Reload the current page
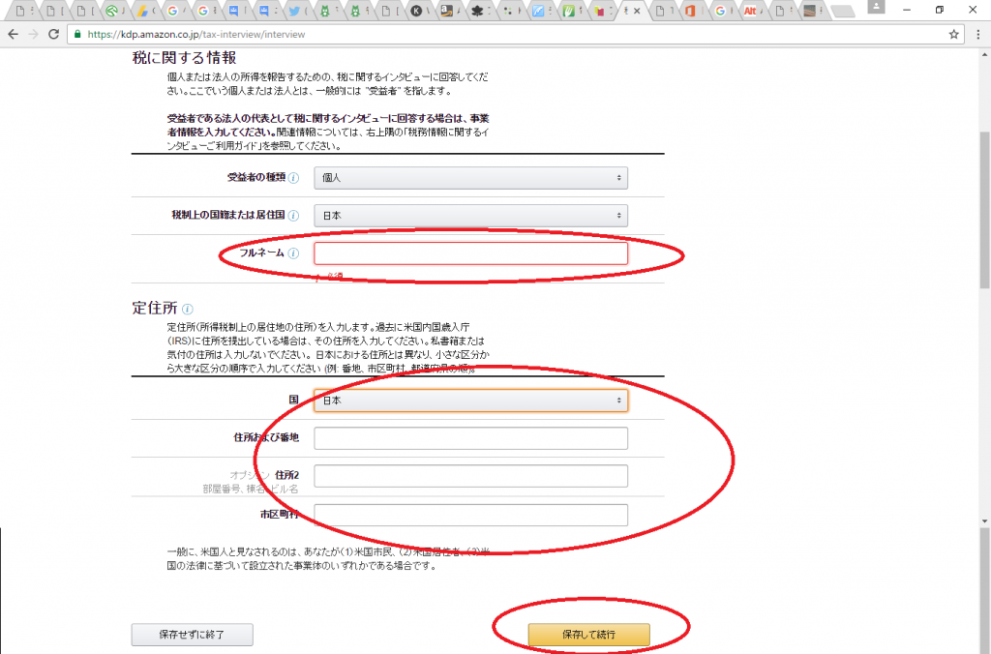Image resolution: width=991 pixels, height=654 pixels. coord(54,34)
